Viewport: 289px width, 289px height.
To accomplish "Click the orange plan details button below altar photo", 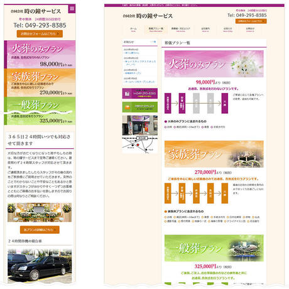I will [40, 230].
